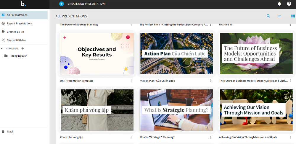
Task: Open Shared With Me section
Action: point(16,40)
